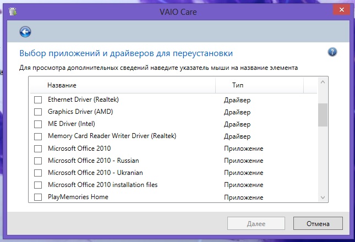Check the PlayMemories Home checkbox
Image resolution: width=355 pixels, height=242 pixels.
click(x=38, y=197)
